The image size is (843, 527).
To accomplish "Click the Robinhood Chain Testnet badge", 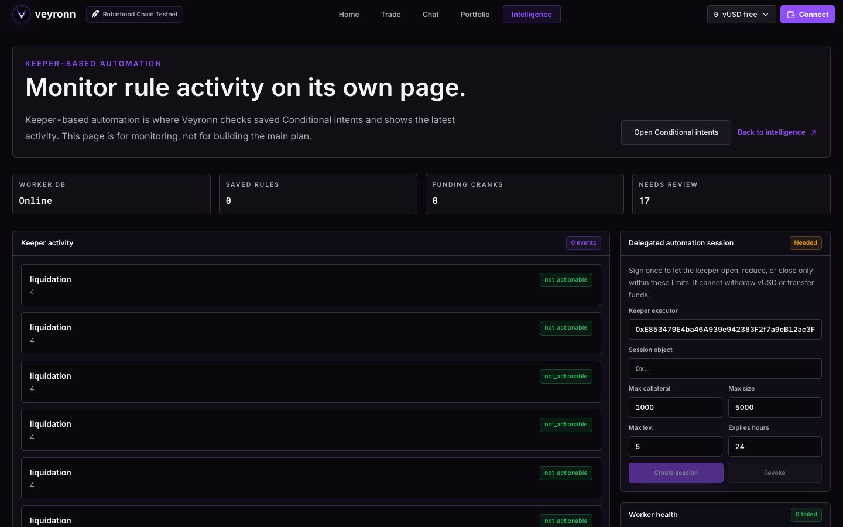I will click(135, 15).
